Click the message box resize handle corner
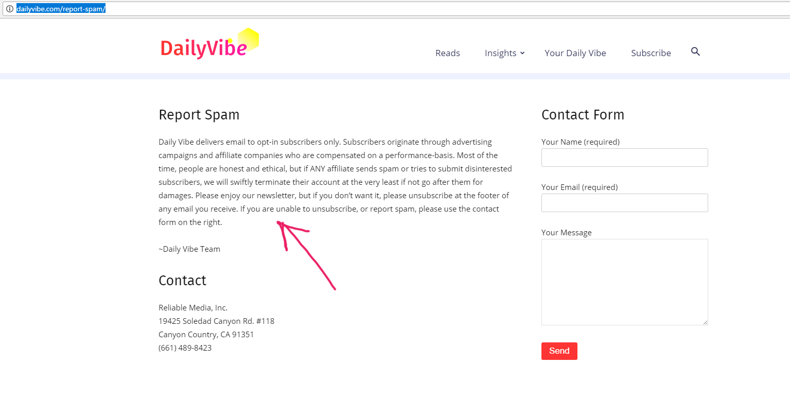The width and height of the screenshot is (790, 398). (x=705, y=322)
